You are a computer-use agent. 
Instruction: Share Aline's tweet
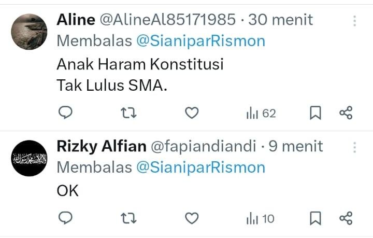coord(346,113)
